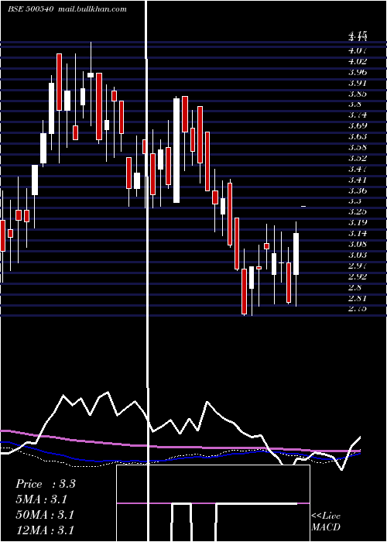This screenshot has width=387, height=542.
Task: Click the BSE 500540 ticker label
Action: (30, 9)
